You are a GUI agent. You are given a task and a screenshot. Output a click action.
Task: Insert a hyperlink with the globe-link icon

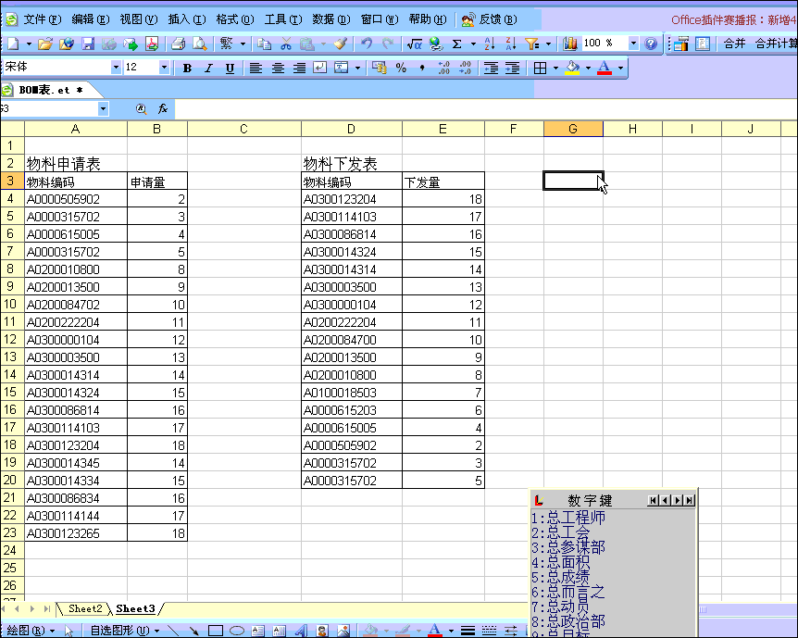click(x=436, y=44)
